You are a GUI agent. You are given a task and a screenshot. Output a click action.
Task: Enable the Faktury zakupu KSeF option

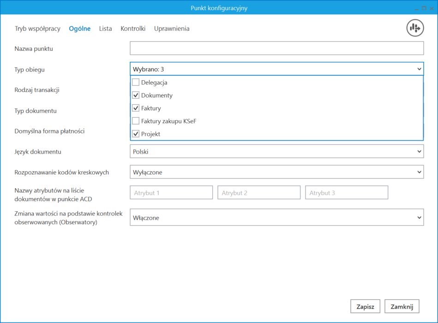[136, 121]
